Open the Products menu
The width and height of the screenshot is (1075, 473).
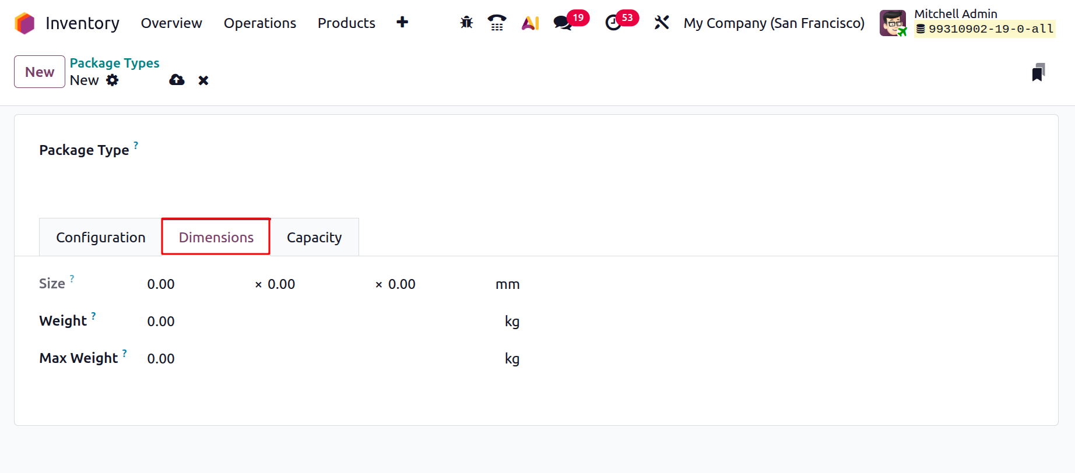pyautogui.click(x=346, y=23)
